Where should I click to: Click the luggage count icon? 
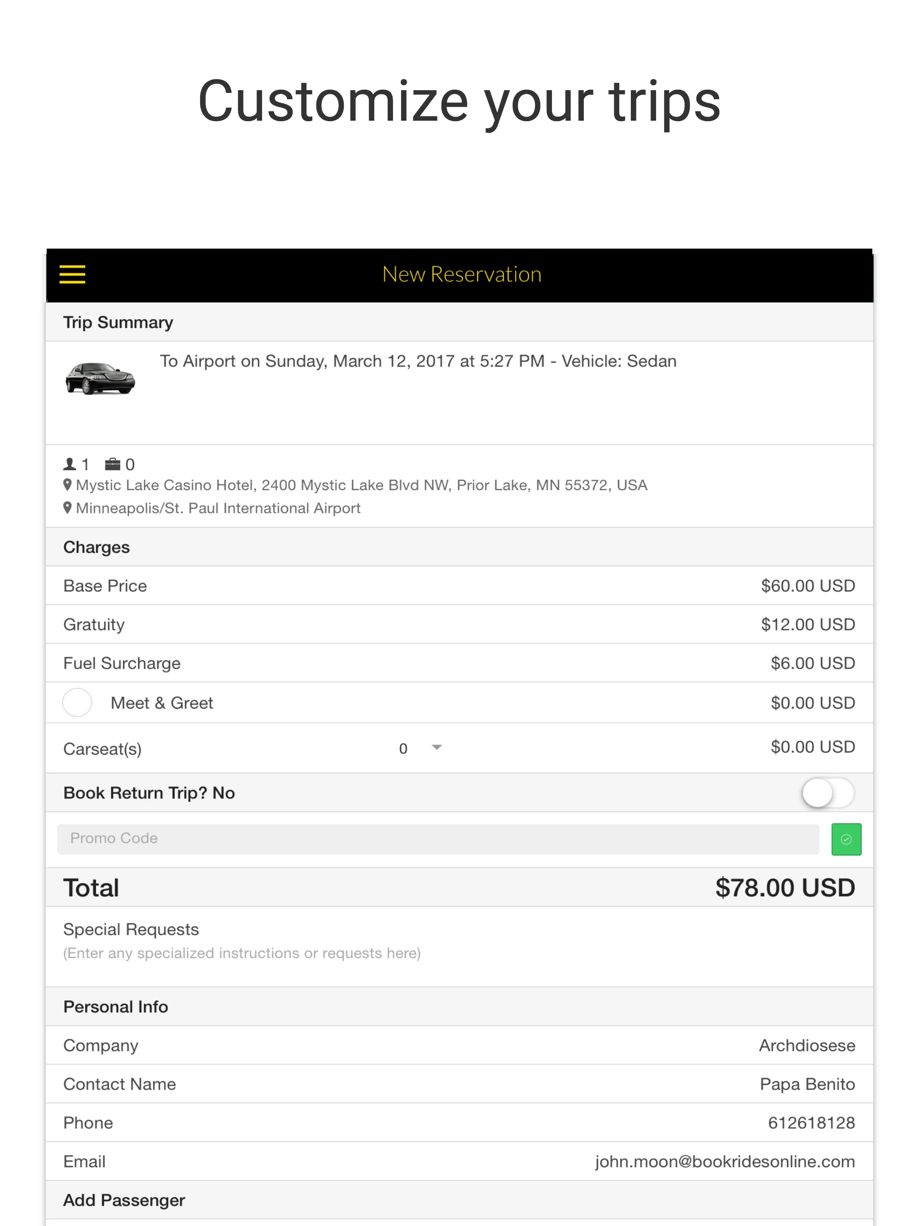(x=109, y=460)
